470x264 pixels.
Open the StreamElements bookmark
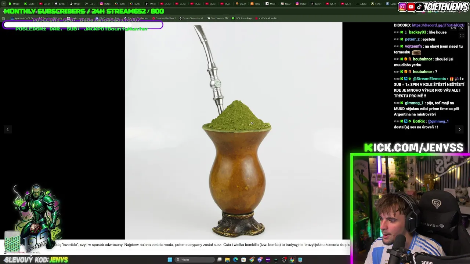pyautogui.click(x=191, y=18)
